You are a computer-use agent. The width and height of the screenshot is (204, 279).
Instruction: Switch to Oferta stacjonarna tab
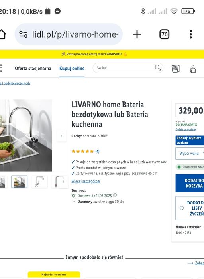33,69
